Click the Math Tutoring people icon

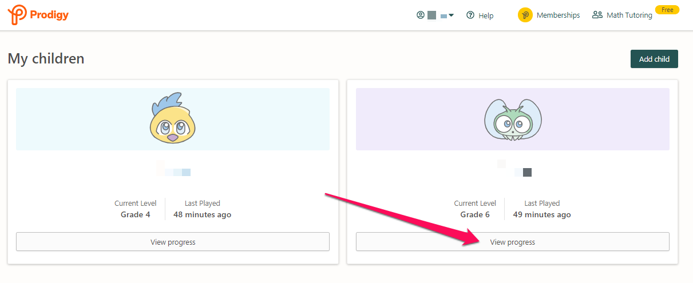[x=597, y=15]
